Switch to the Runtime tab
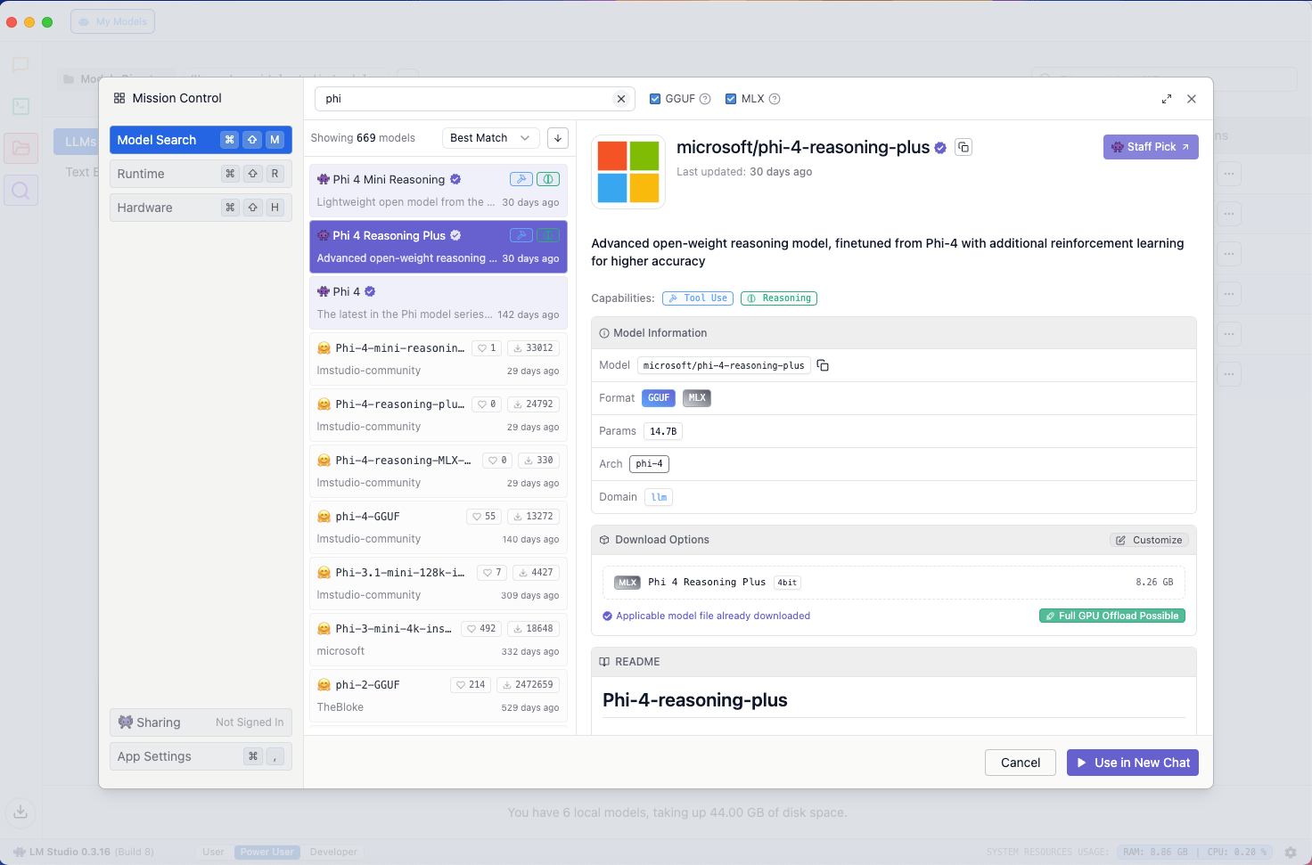This screenshot has height=865, width=1312. 201,174
